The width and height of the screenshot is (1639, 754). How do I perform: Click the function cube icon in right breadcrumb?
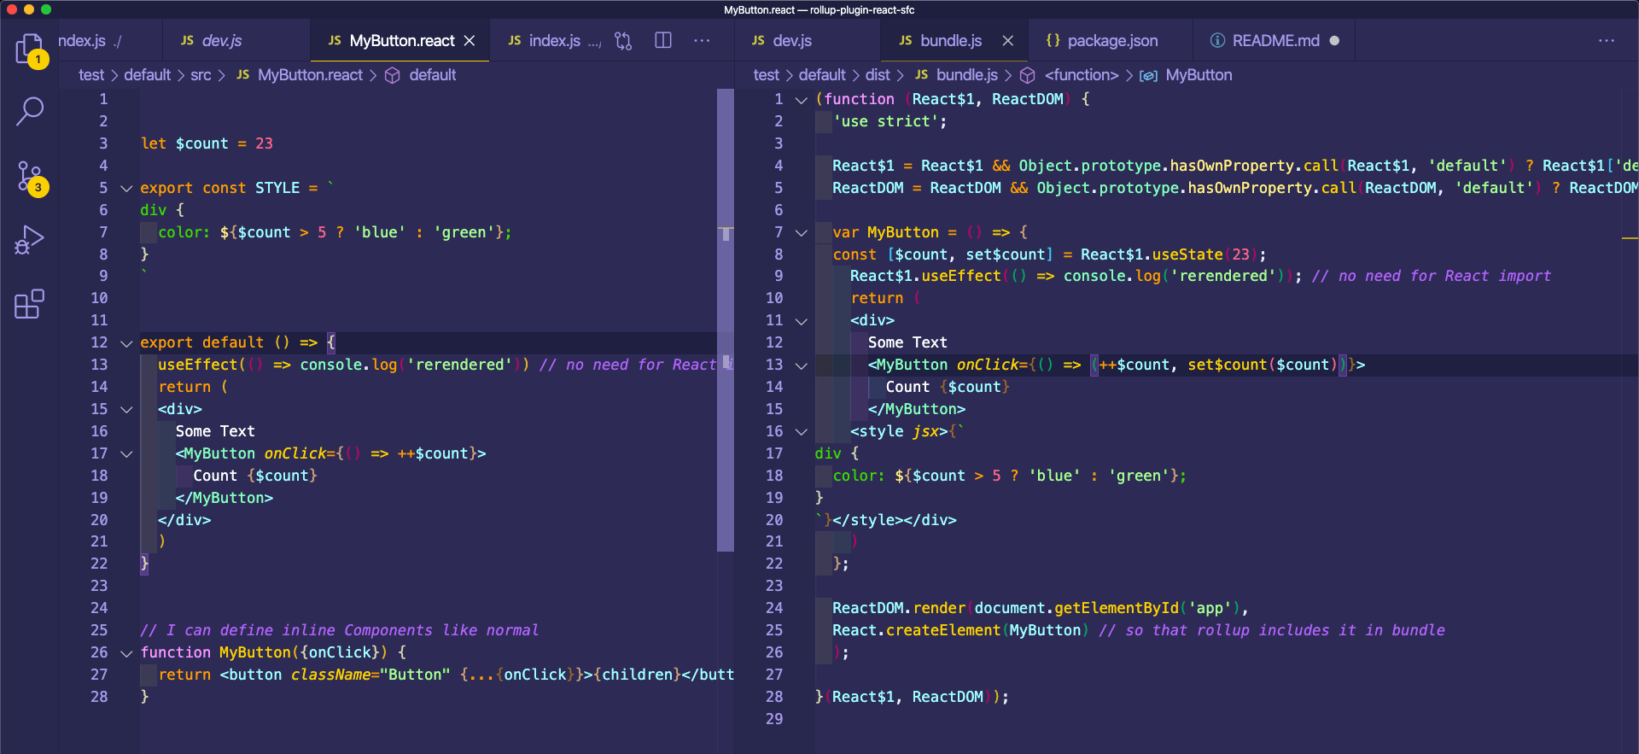[x=1028, y=75]
